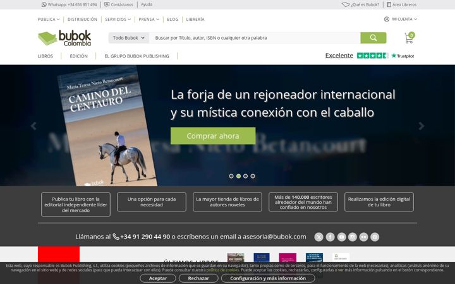Focus the book search input field

pos(255,38)
